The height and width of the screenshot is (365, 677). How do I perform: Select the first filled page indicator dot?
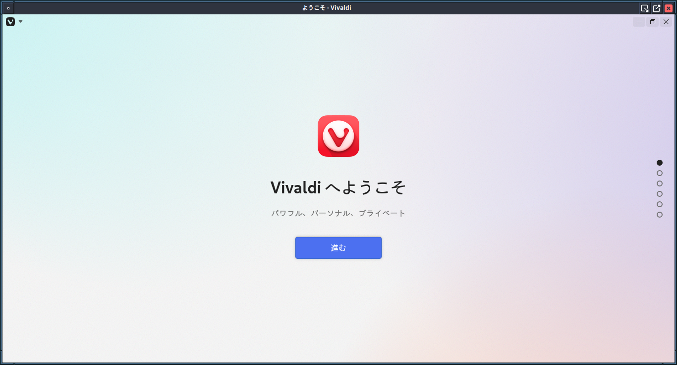tap(660, 163)
